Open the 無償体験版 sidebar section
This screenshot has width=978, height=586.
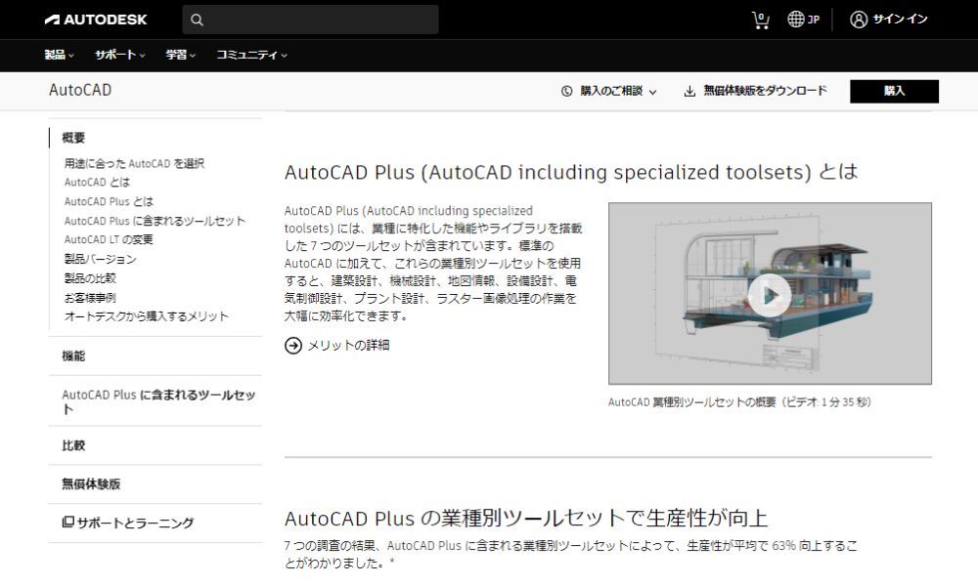(x=91, y=483)
